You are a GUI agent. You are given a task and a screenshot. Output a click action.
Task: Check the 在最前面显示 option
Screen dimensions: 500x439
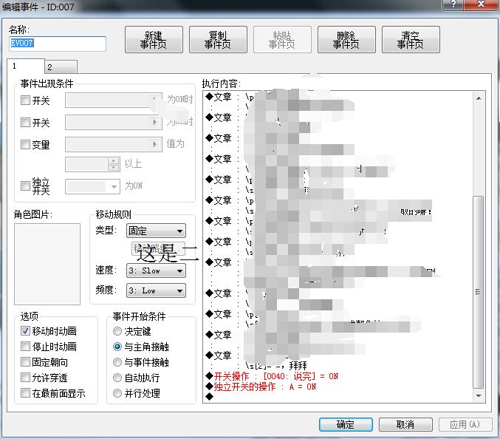pyautogui.click(x=25, y=392)
